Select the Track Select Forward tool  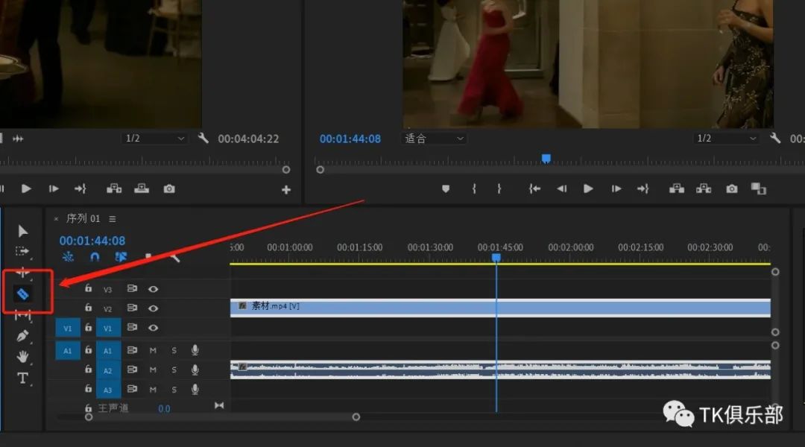point(23,251)
